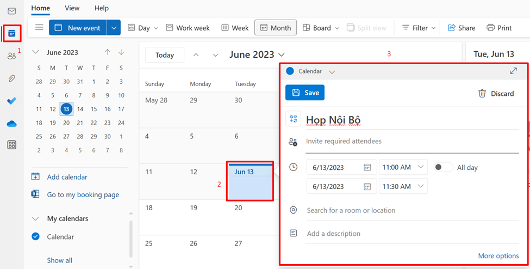
Task: Expand event form to full window
Action: 514,71
